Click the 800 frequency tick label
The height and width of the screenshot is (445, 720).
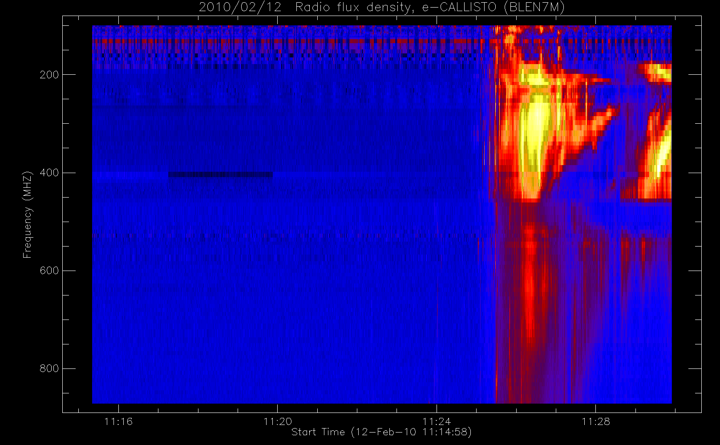(49, 368)
